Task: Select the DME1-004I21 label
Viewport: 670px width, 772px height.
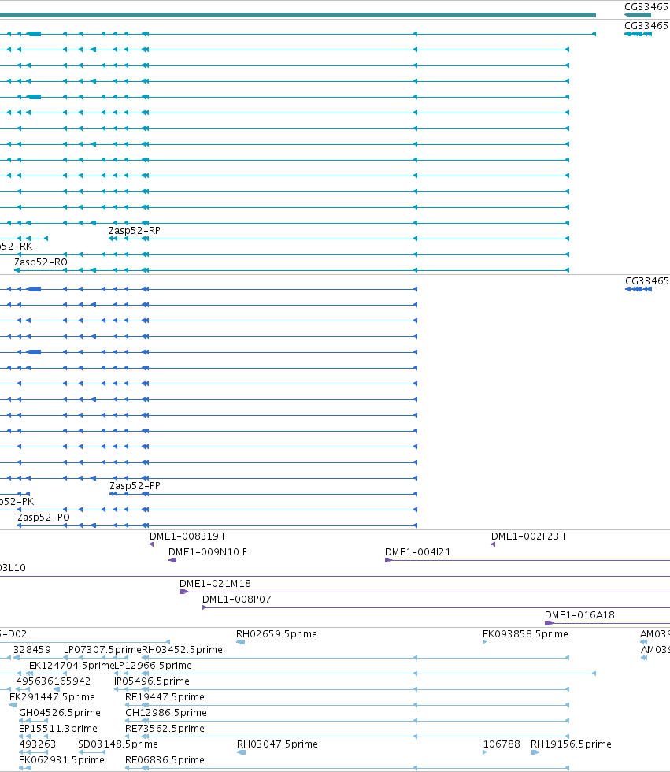Action: (x=417, y=552)
